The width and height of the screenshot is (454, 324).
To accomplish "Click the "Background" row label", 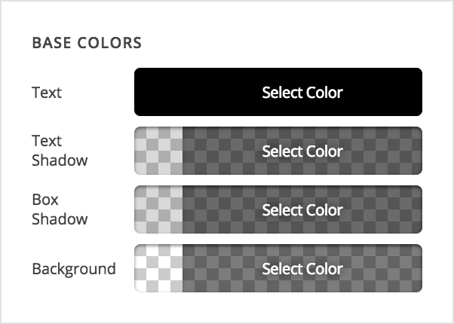I will coord(73,268).
